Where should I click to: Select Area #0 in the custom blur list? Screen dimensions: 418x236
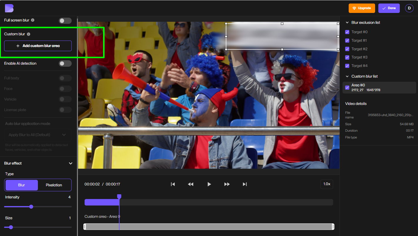(x=379, y=87)
